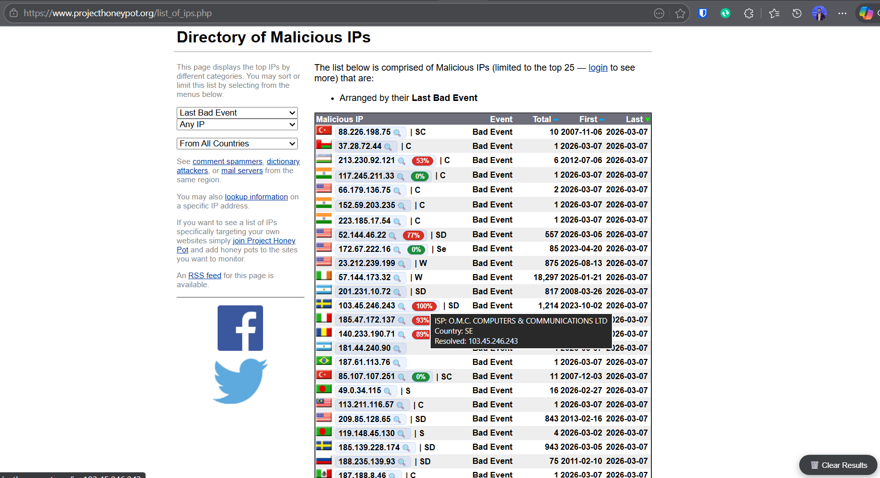Click the green refresh extension icon

(x=726, y=14)
